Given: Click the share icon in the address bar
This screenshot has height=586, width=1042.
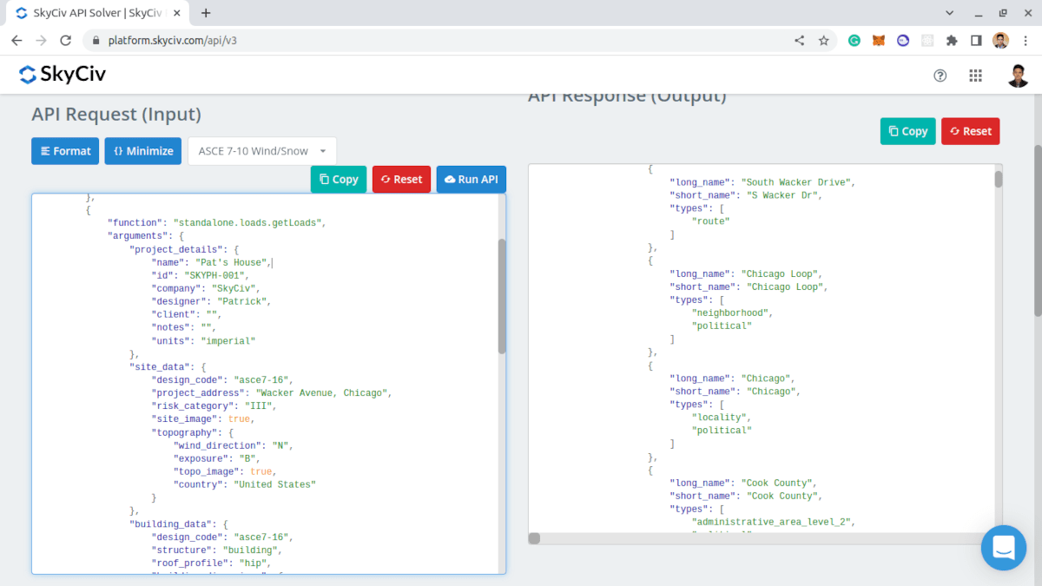Looking at the screenshot, I should click(x=799, y=40).
